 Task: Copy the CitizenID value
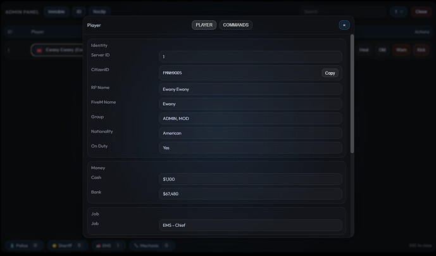[330, 73]
